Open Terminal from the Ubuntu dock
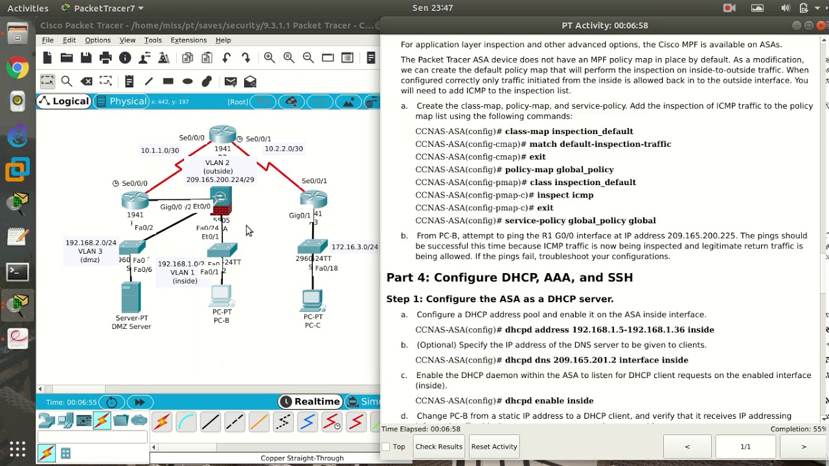 [x=17, y=272]
